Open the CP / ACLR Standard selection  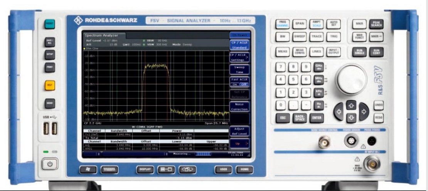click(x=239, y=45)
